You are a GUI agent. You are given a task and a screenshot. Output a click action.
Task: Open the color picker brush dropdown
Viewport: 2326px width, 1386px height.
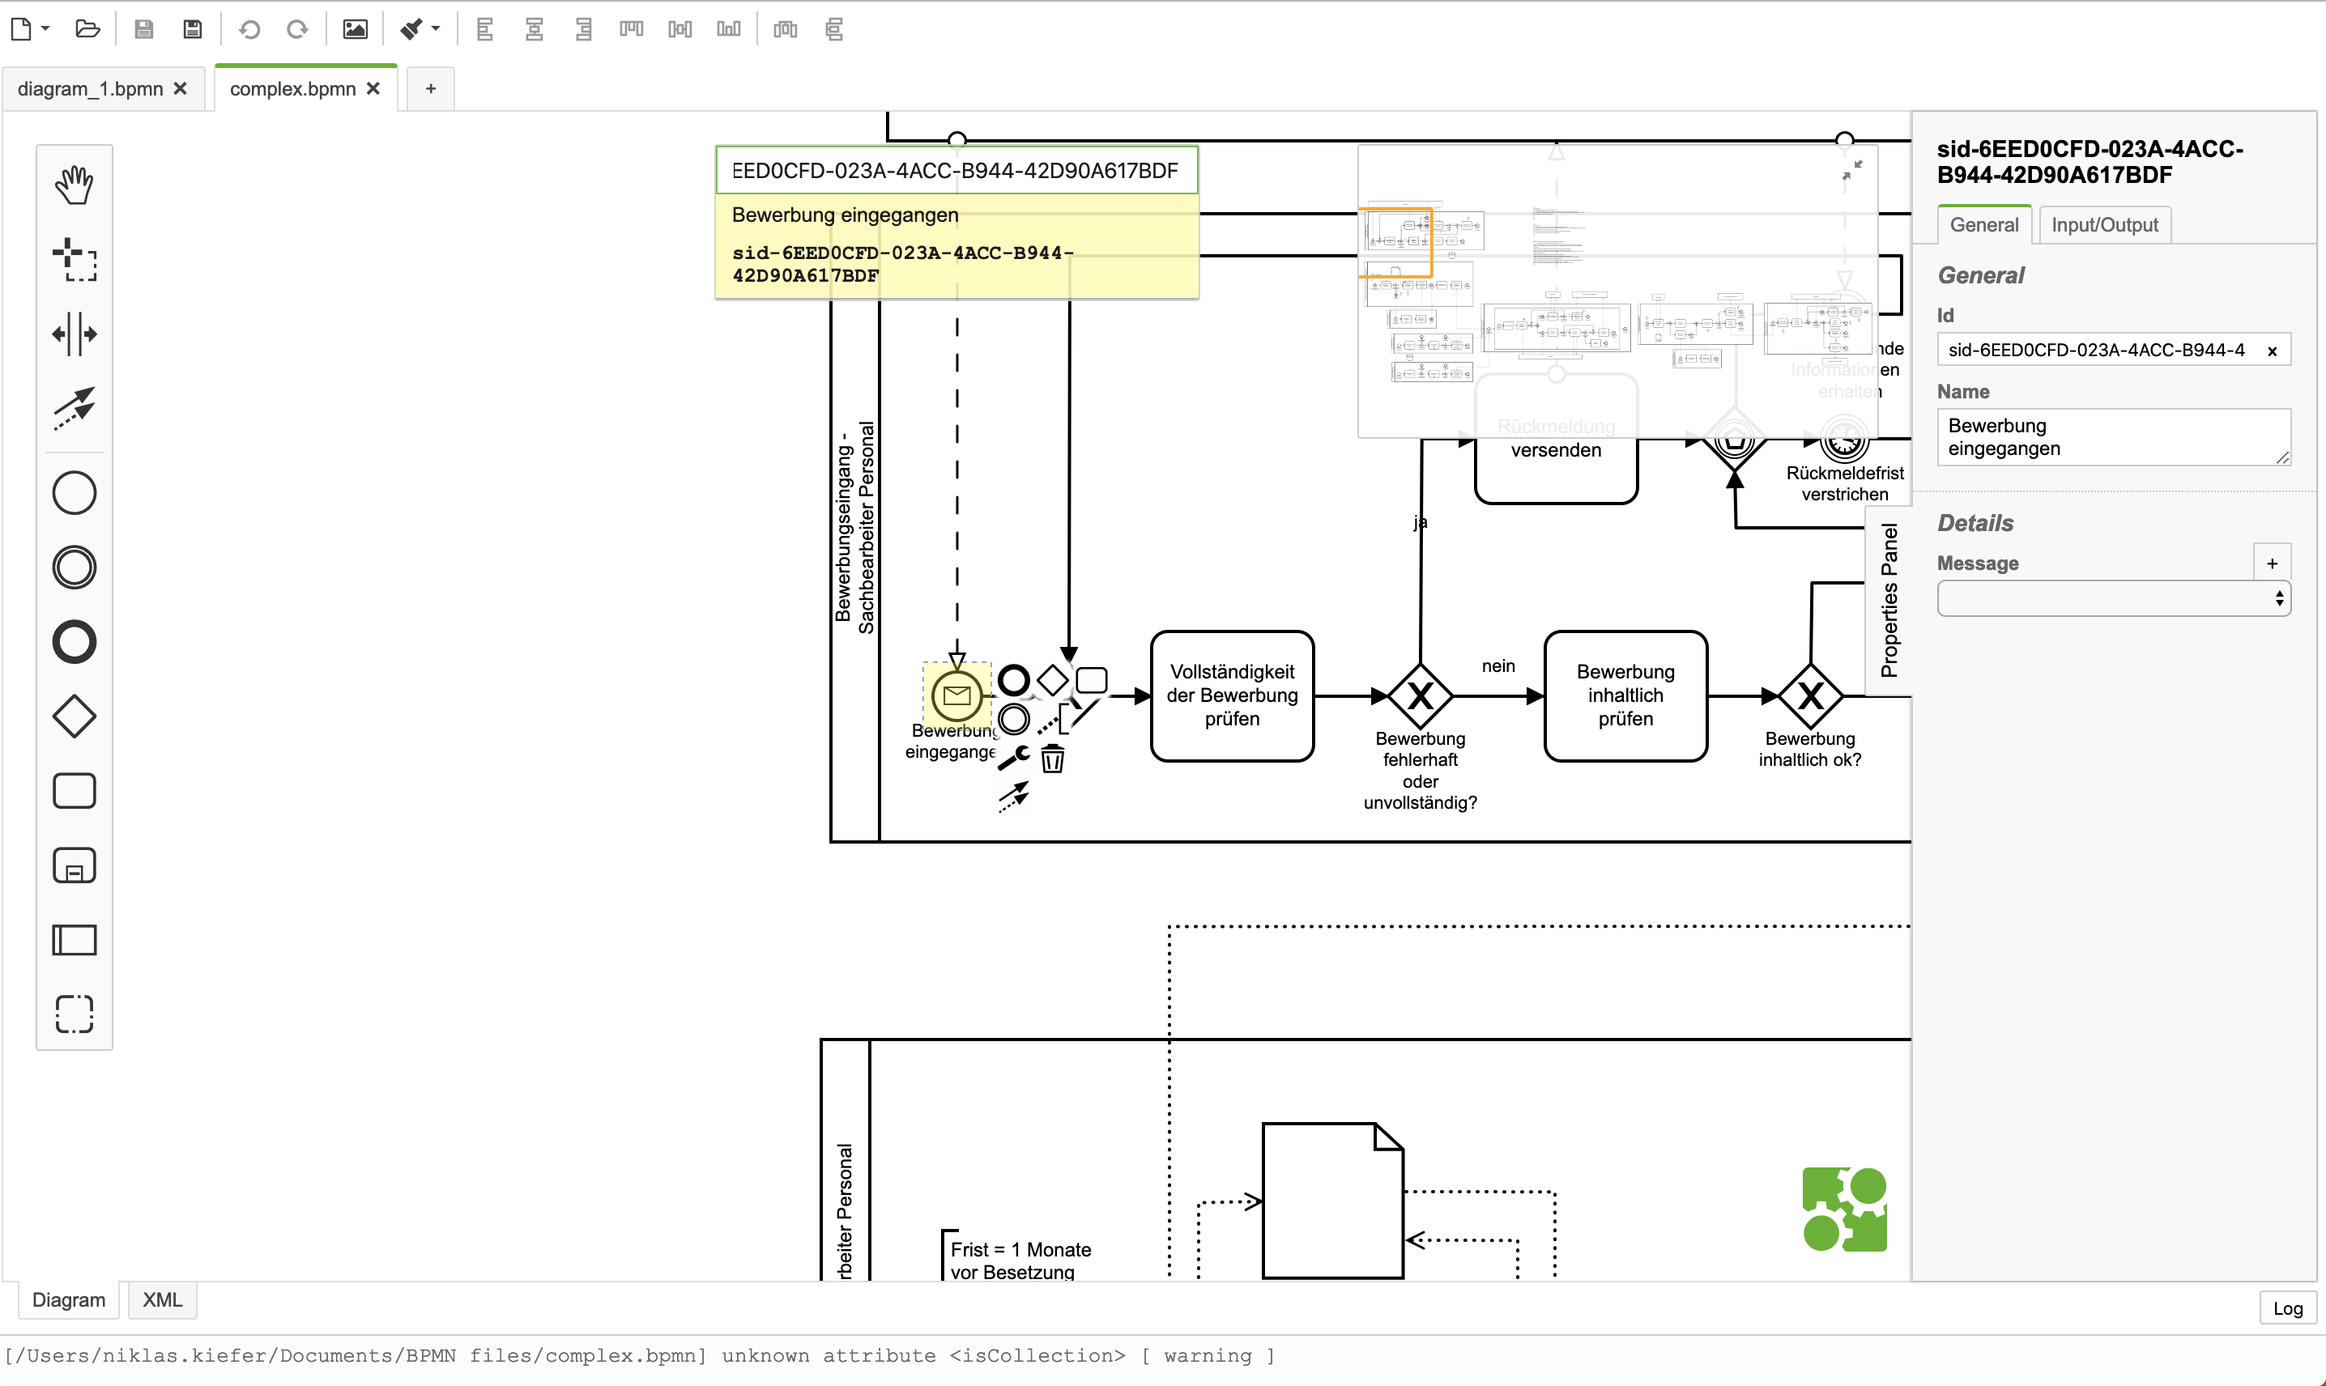[420, 29]
